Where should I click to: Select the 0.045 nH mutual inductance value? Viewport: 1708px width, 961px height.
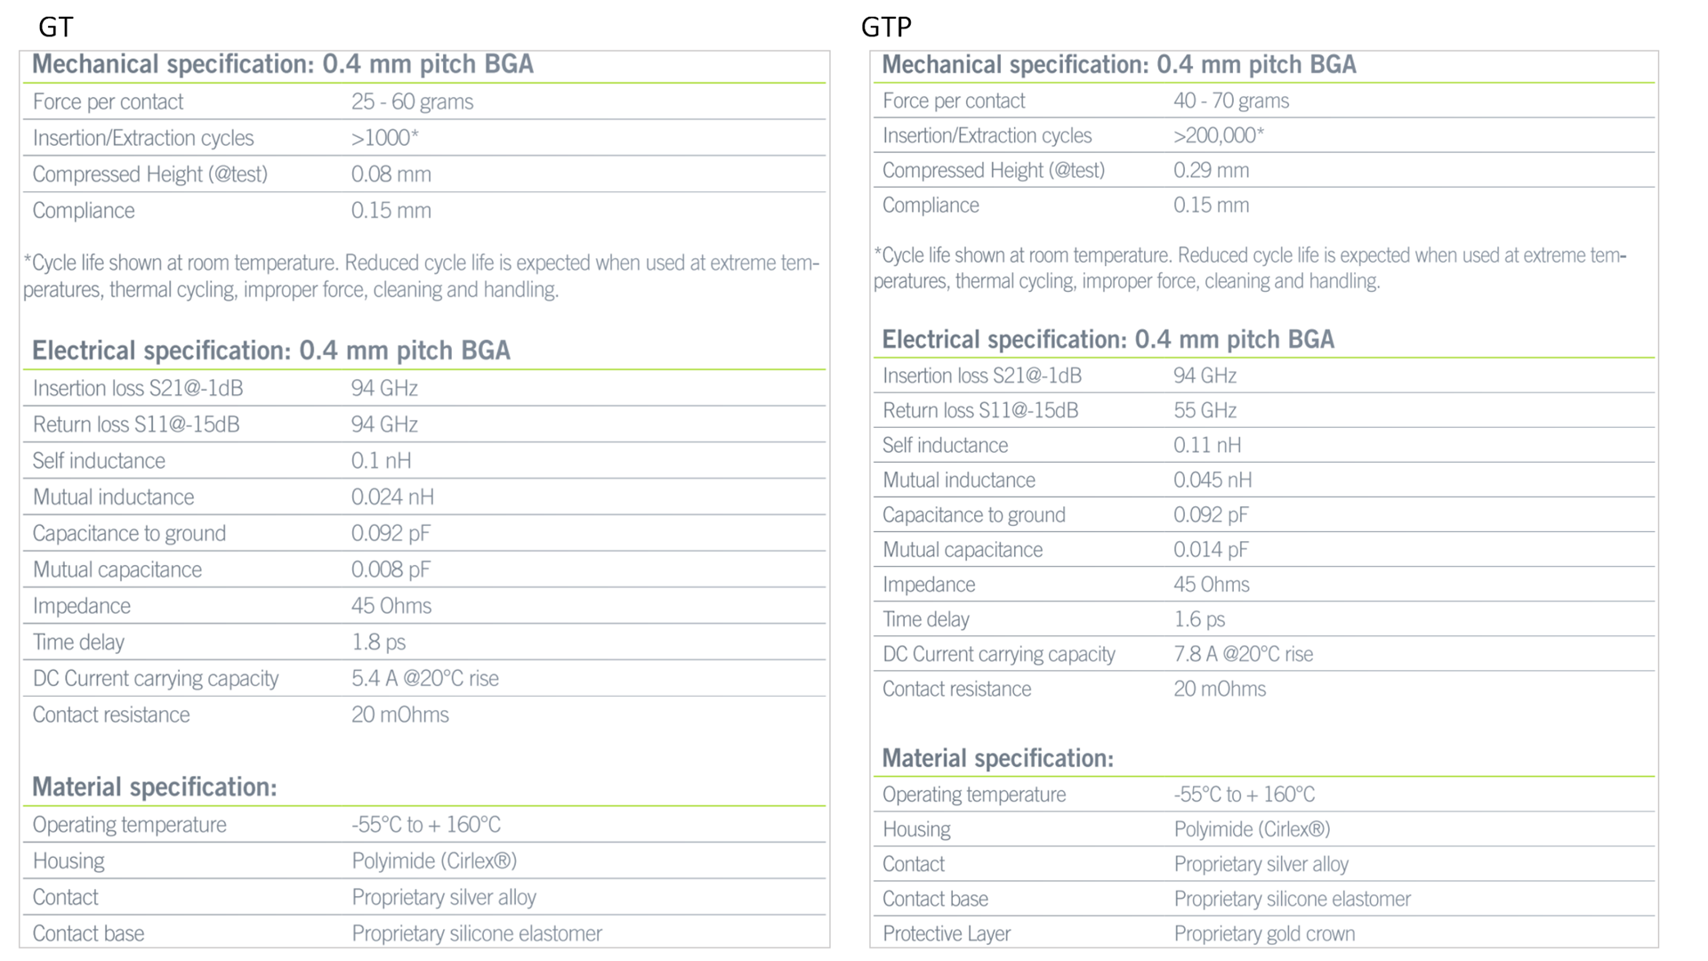1213,480
